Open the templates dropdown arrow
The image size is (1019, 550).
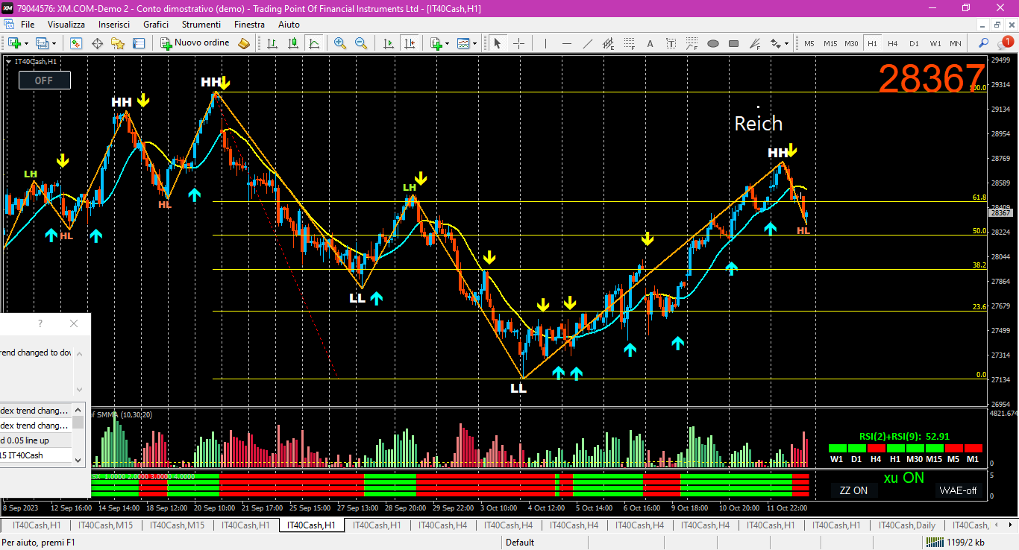(x=474, y=43)
